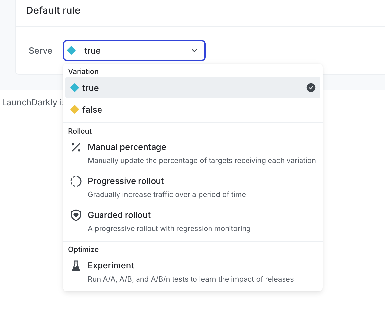Choose Progressive rollout option

point(126,181)
